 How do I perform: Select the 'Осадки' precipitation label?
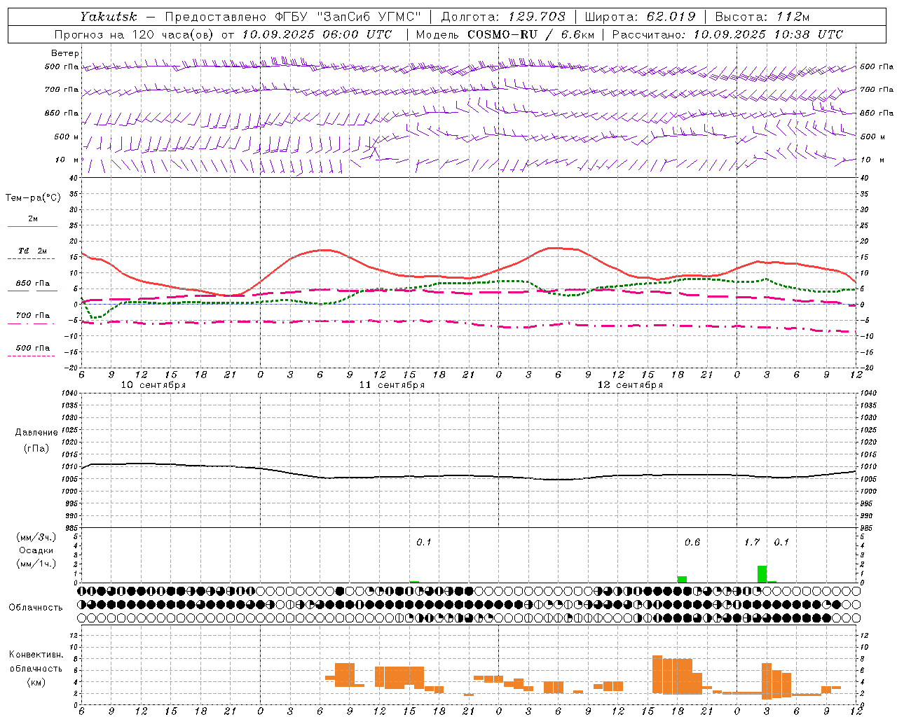tap(36, 550)
